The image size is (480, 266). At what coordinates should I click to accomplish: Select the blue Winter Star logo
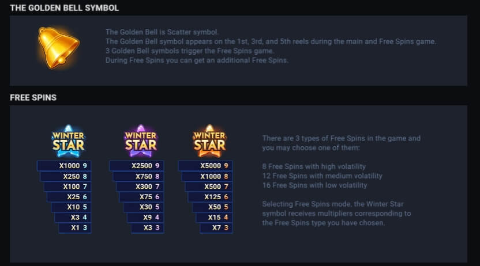coord(68,141)
